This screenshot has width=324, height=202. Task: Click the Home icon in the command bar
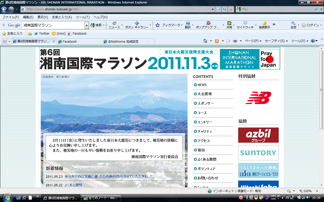tap(206, 41)
